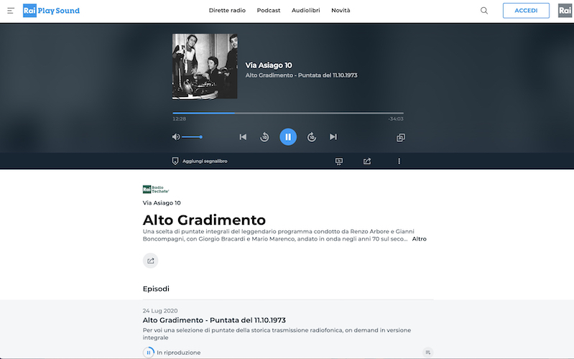Pause the playing episode
This screenshot has height=359, width=574.
tap(288, 137)
